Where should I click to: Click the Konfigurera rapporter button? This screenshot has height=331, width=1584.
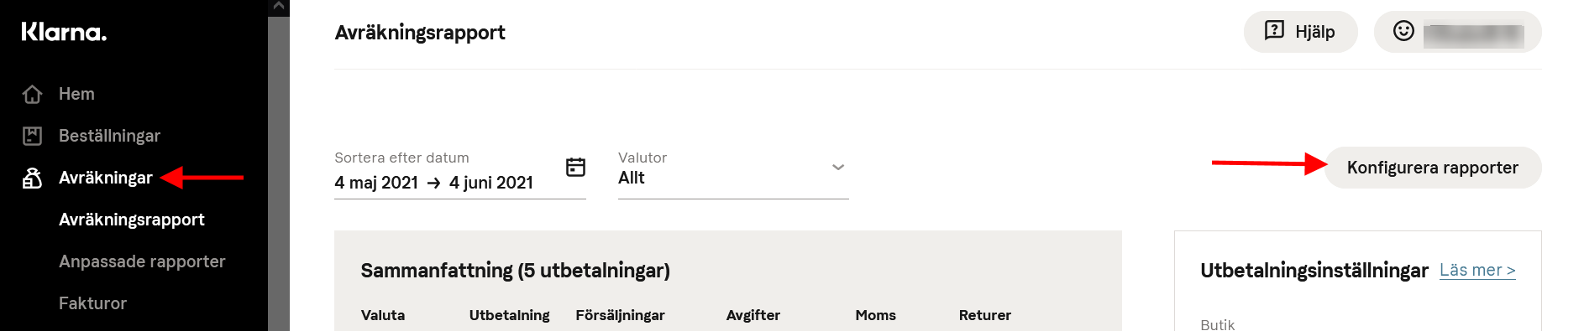click(1433, 168)
